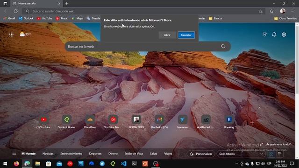299x168 pixels.
Task: Click the web search magnifier icon
Action: [x=223, y=46]
